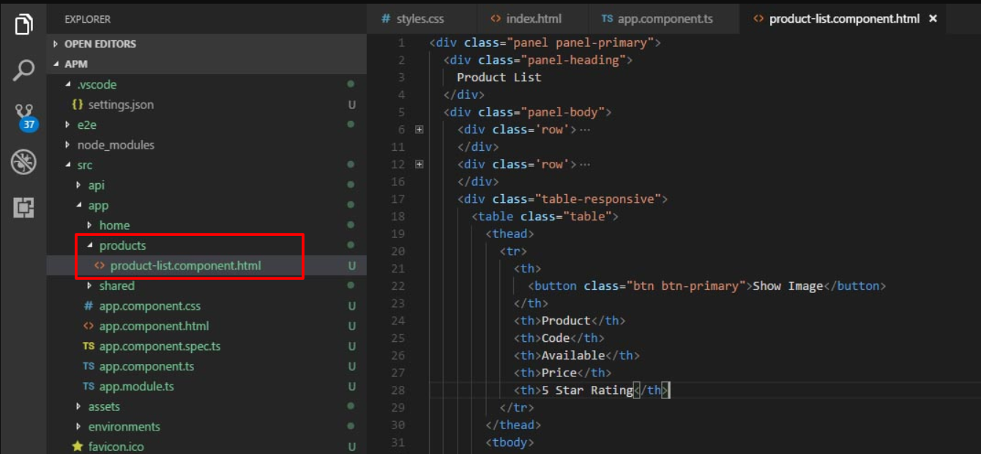Open settings.json in the explorer
The height and width of the screenshot is (454, 981).
coord(121,105)
